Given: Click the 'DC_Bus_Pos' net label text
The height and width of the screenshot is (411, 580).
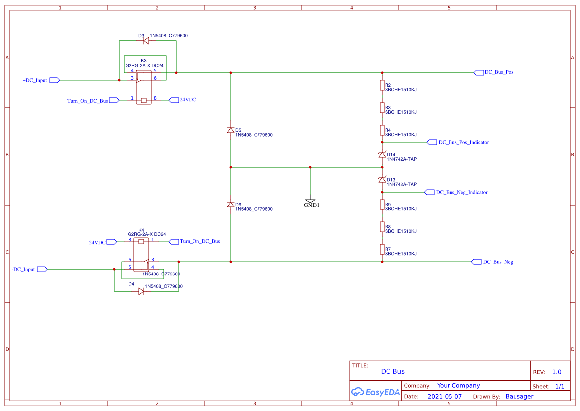Looking at the screenshot, I should point(499,72).
